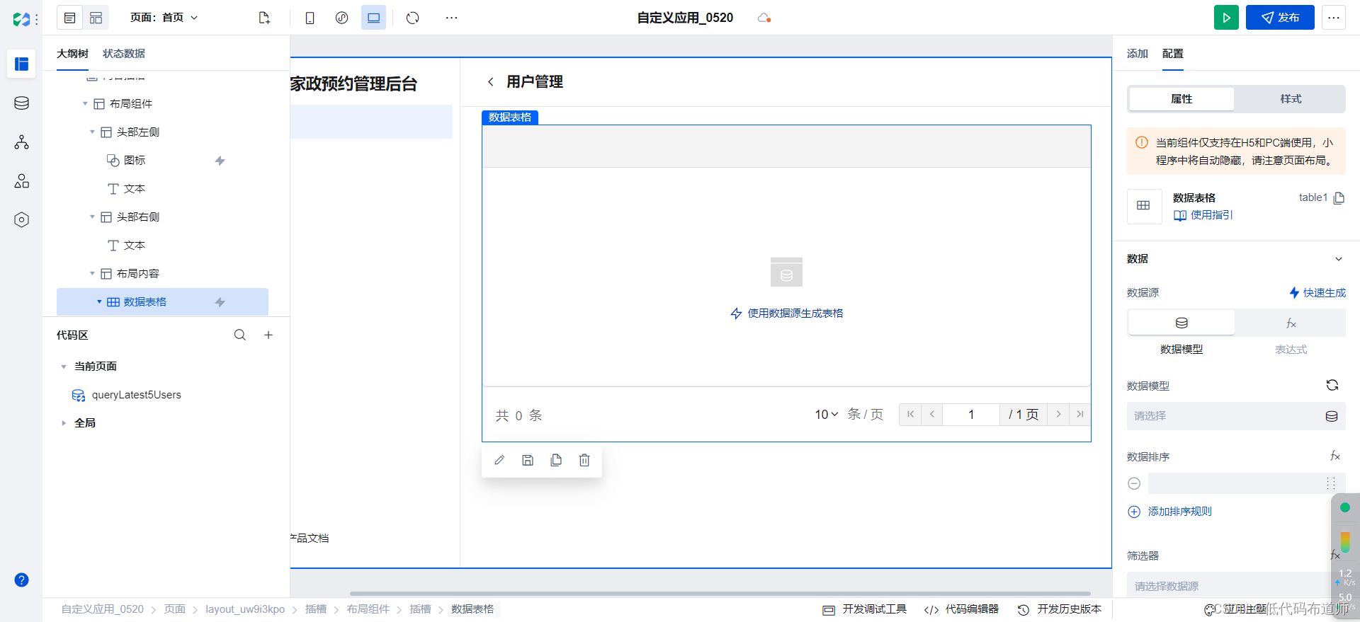
Task: Switch to split layout view icon
Action: (96, 18)
